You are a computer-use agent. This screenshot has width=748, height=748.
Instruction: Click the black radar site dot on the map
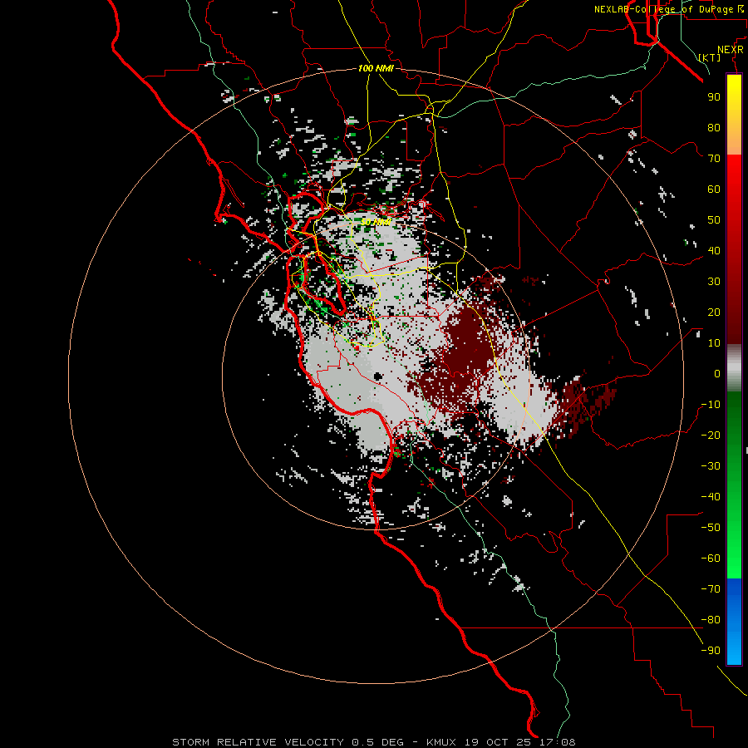click(x=378, y=376)
